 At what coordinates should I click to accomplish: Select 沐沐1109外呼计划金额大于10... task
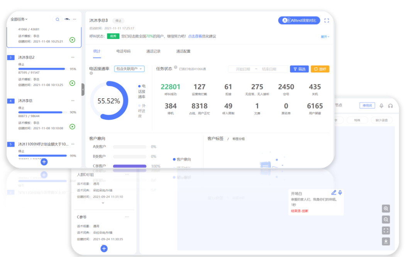[43, 144]
